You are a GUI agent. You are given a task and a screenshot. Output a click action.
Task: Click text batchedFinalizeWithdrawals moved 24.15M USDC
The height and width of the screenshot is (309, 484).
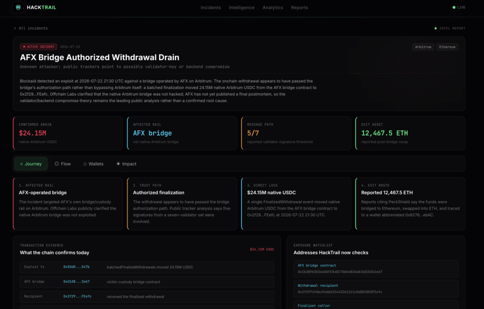click(x=150, y=267)
